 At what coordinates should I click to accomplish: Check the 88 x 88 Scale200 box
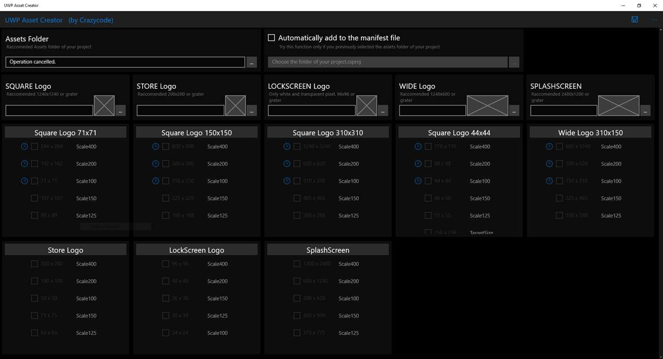tap(428, 163)
